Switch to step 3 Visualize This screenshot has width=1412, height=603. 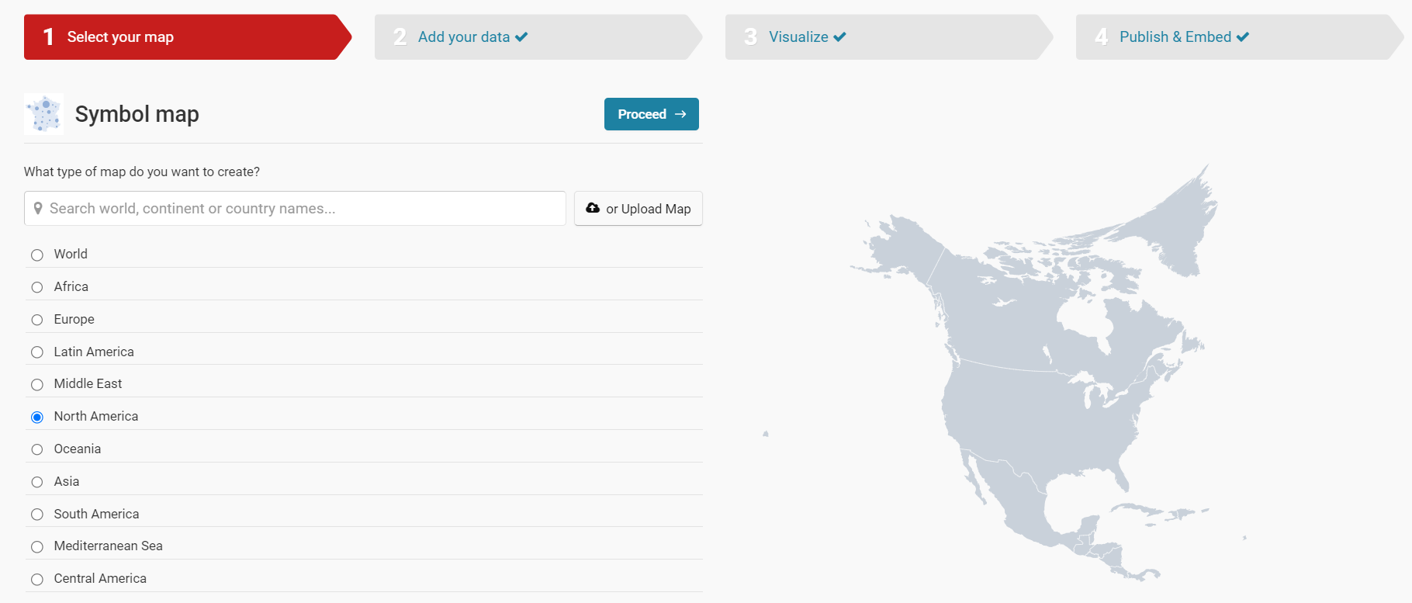point(889,37)
